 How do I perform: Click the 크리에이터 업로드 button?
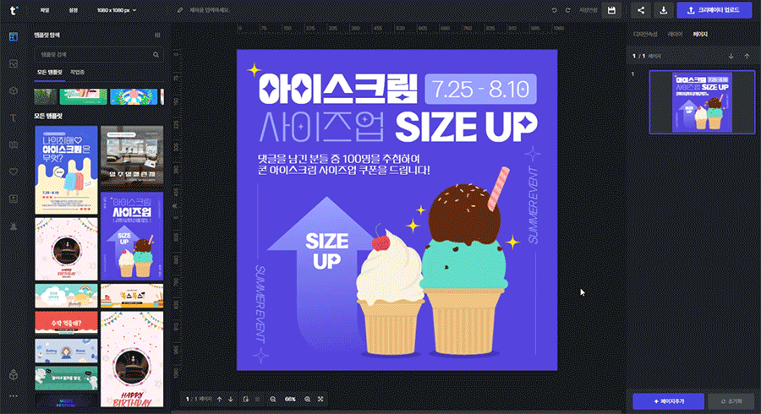point(714,10)
